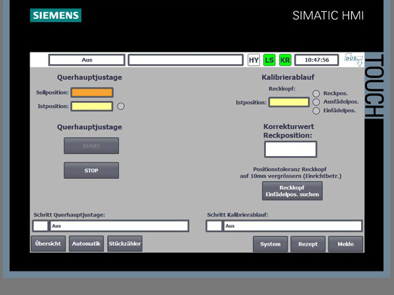Click the Korrekturwert Reckposition input field
This screenshot has width=394, height=295.
coord(281,149)
